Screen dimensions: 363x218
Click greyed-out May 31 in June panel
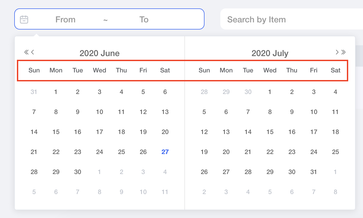pos(34,92)
